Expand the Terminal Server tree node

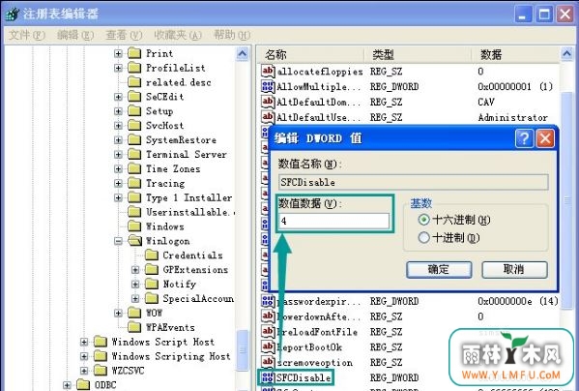(x=118, y=155)
